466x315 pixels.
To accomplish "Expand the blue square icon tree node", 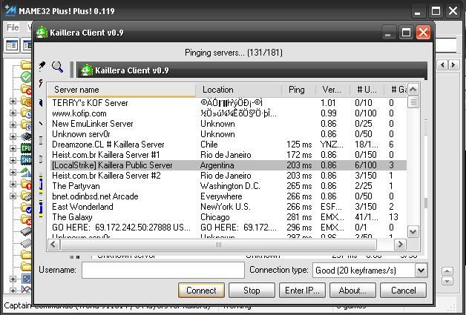I will tap(13, 279).
